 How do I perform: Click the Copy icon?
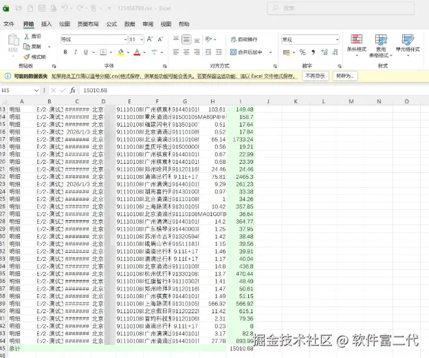coord(27,47)
